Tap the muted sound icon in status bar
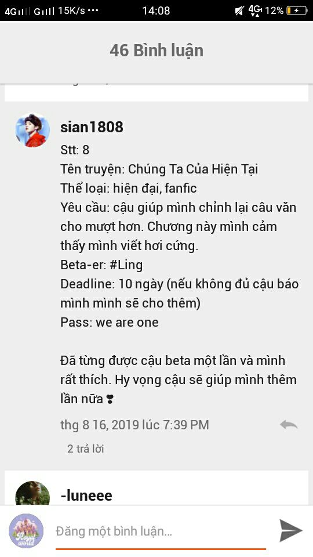Viewport: 313px width, 557px height. tap(240, 10)
